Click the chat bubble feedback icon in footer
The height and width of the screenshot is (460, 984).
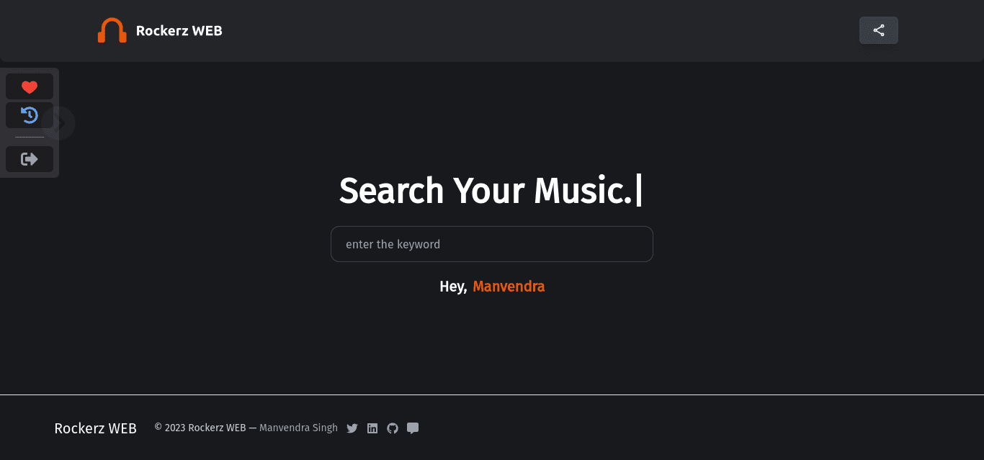pyautogui.click(x=413, y=428)
